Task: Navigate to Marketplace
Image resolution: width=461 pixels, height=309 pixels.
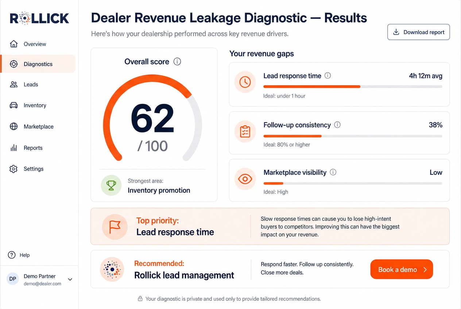Action: (38, 126)
